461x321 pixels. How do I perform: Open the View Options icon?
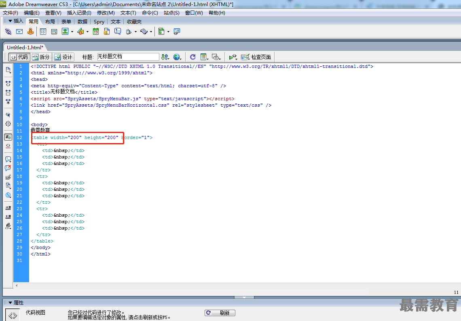(x=204, y=57)
